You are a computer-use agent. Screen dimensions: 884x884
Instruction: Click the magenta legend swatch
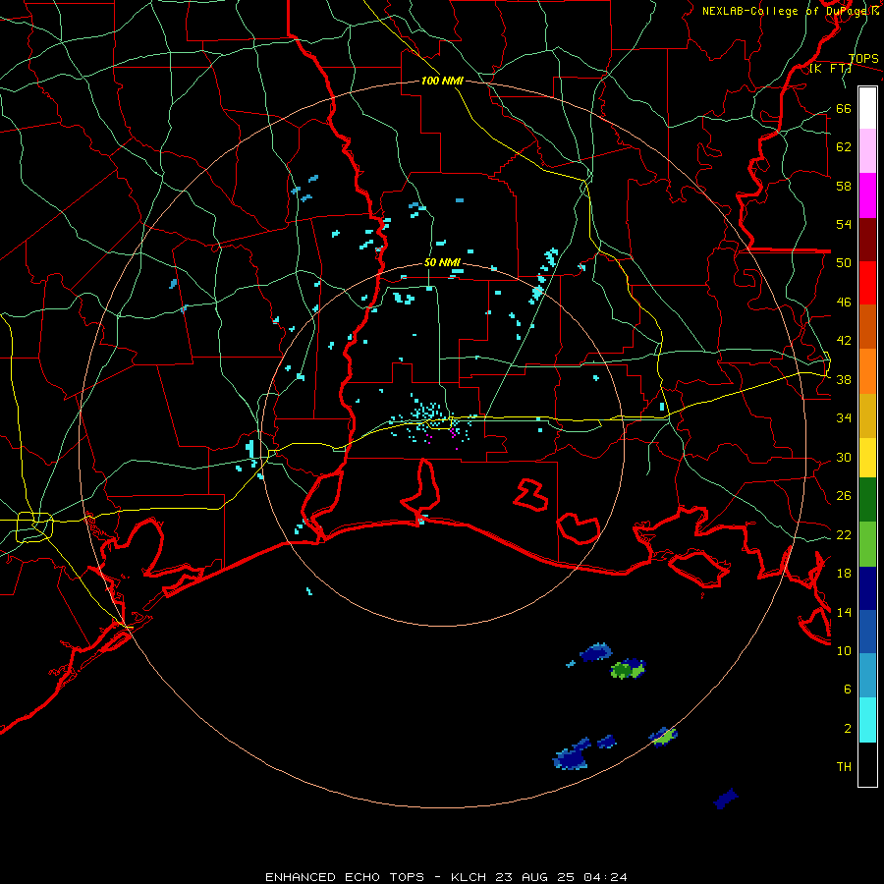coord(867,195)
